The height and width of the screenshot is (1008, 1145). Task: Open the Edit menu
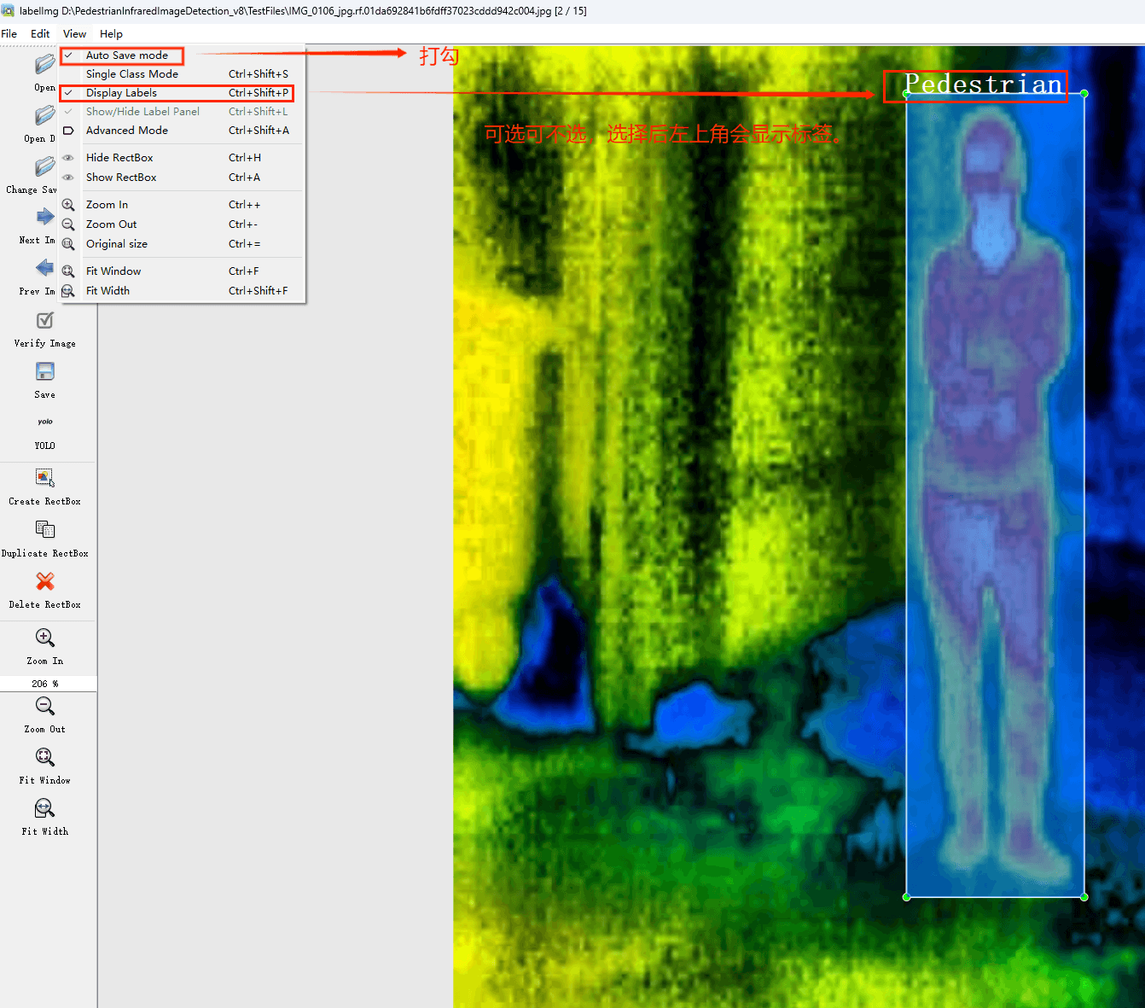click(40, 34)
